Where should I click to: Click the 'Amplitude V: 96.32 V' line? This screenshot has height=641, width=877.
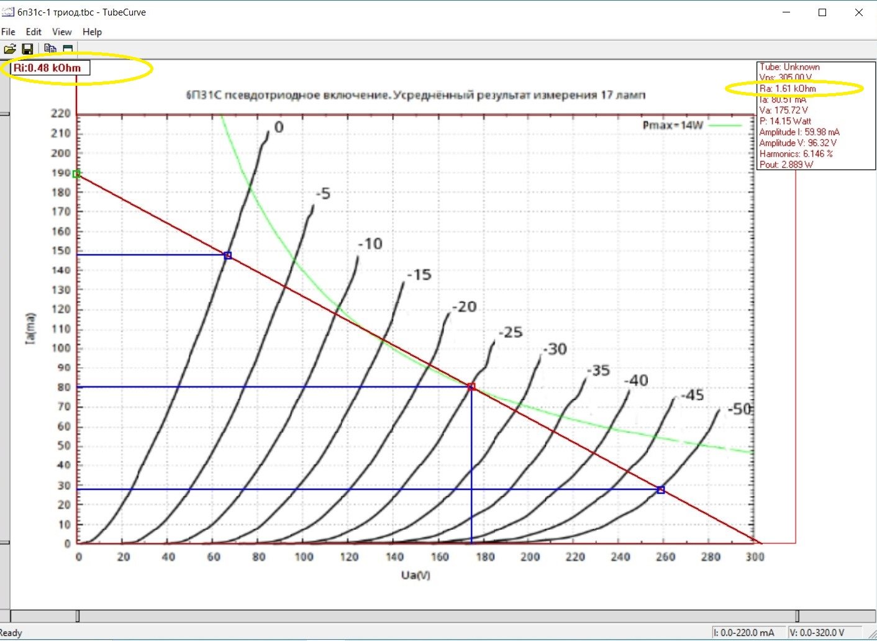798,143
